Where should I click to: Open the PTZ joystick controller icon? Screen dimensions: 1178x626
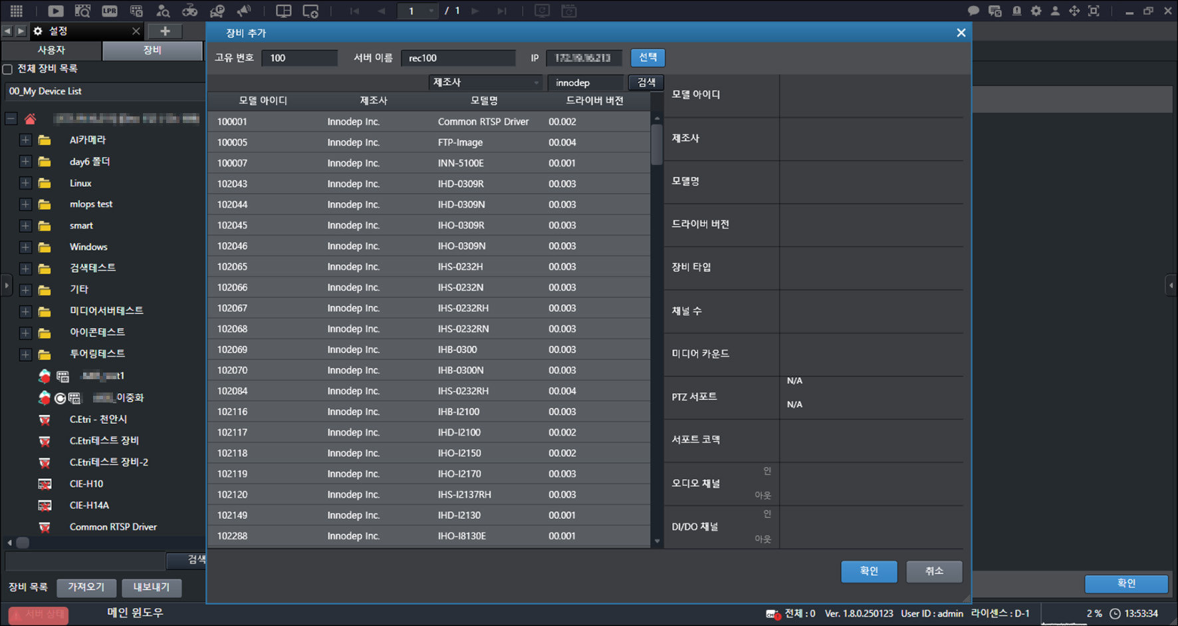point(190,11)
